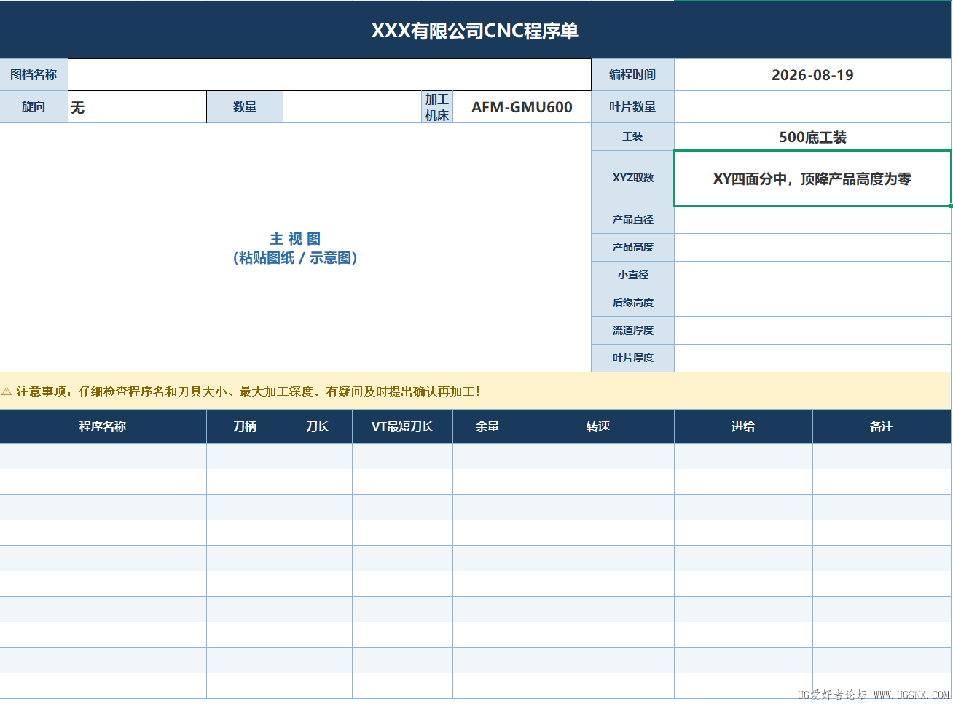
Task: Select the 余量 column header
Action: click(x=487, y=426)
